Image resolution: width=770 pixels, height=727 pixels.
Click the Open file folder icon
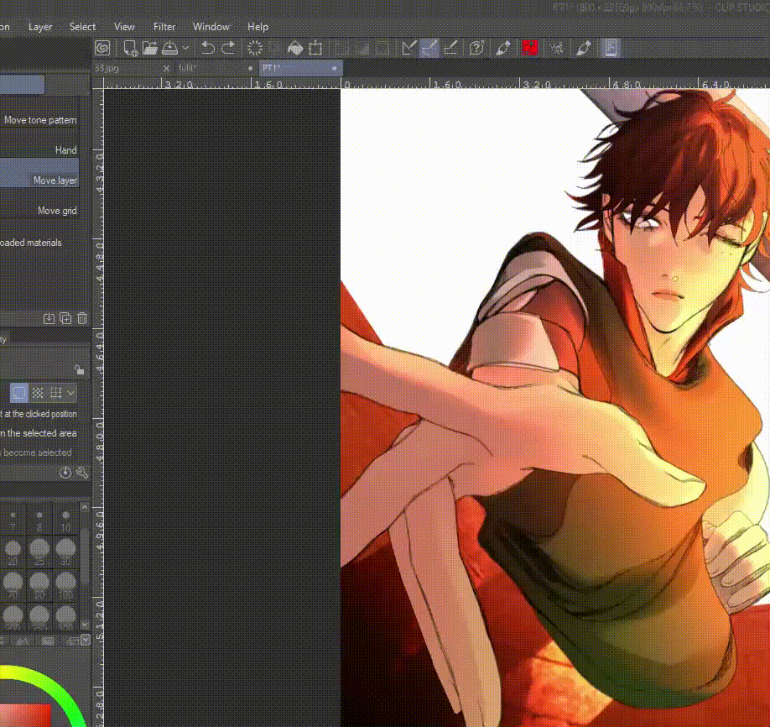tap(150, 48)
